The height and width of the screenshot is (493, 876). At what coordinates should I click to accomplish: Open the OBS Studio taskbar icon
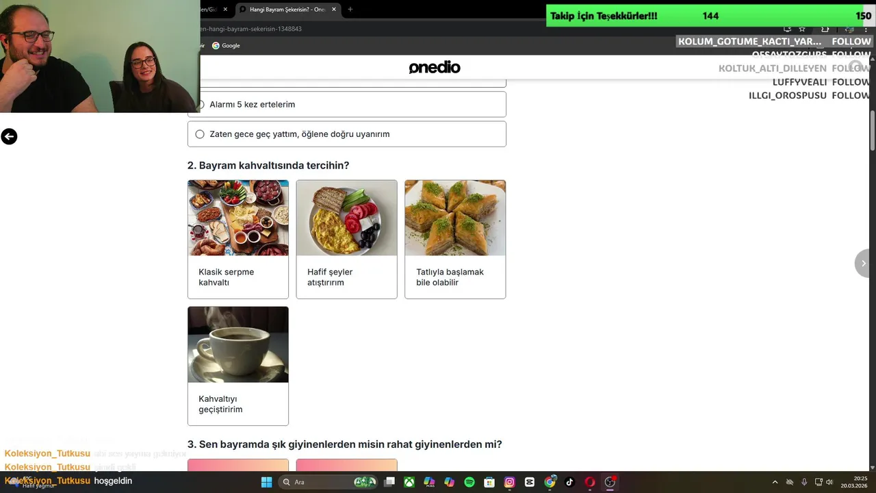coord(610,482)
